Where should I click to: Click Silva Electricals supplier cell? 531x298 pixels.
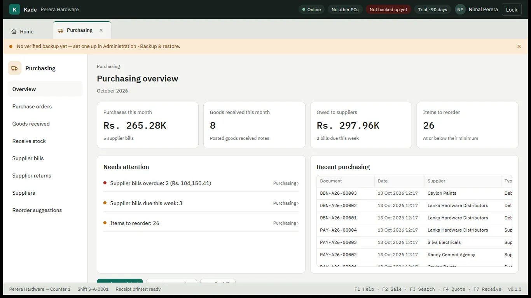(463, 242)
